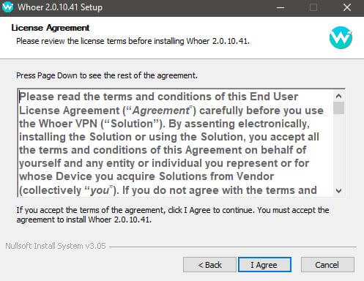Click the License Agreement heading
Image resolution: width=364 pixels, height=281 pixels.
pos(51,28)
